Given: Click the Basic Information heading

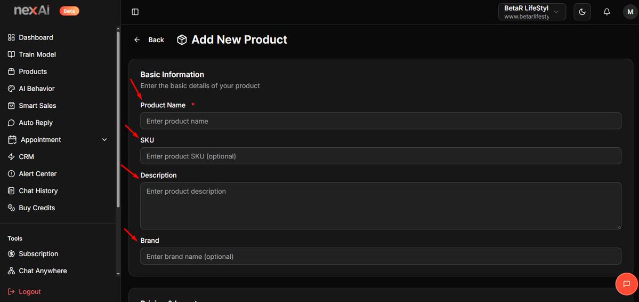Looking at the screenshot, I should point(172,75).
